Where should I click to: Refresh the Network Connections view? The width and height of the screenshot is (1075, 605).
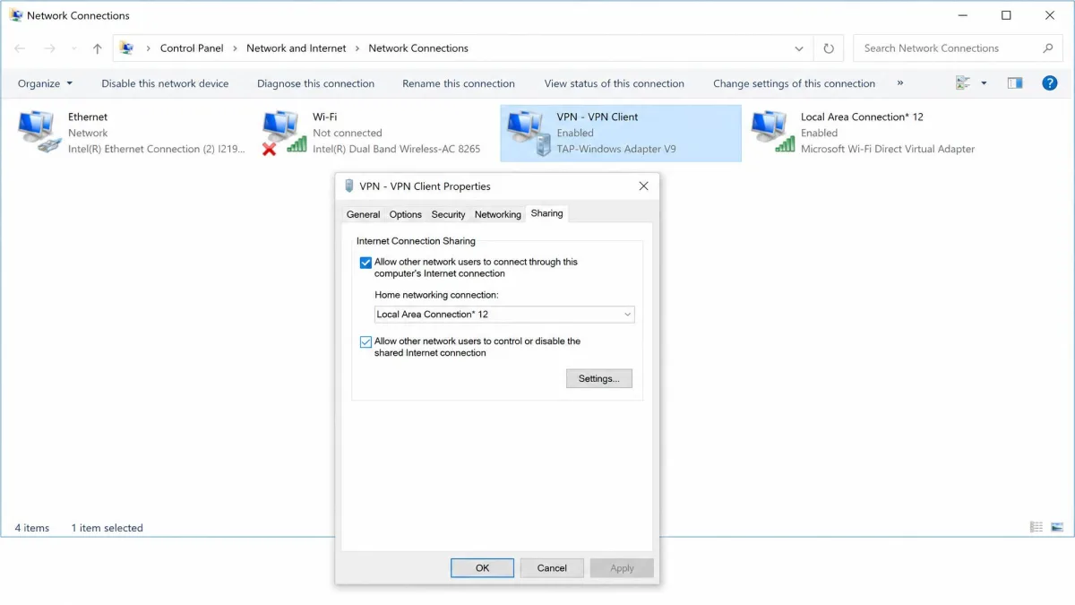tap(829, 48)
